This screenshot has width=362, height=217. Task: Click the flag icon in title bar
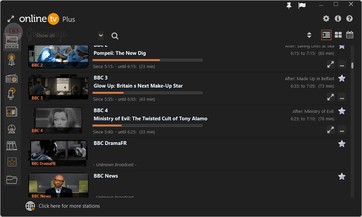[x=302, y=6]
